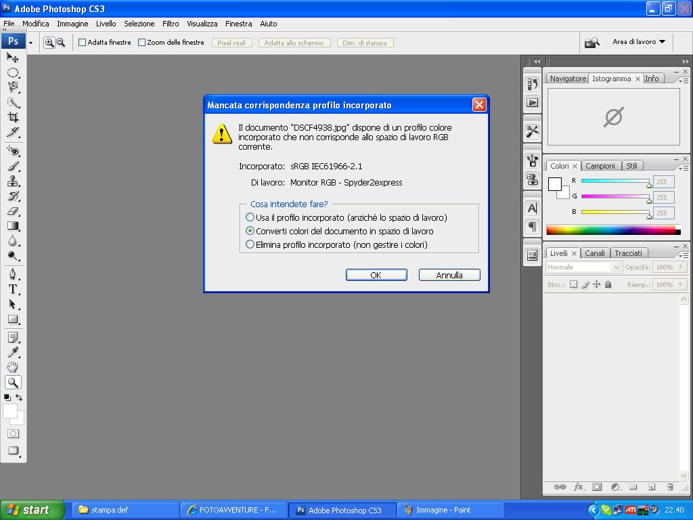Select the Red Eye healing tool
693x520 pixels.
[13, 151]
